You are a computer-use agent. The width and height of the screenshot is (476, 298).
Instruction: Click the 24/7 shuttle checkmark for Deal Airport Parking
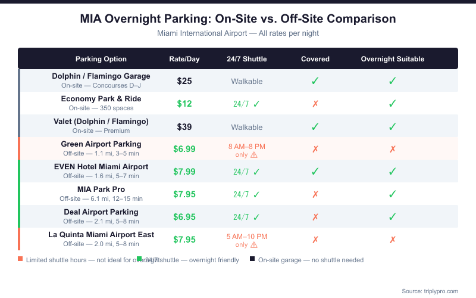coord(256,217)
